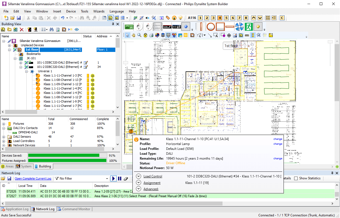
Task: Select the magnifier zoom tool
Action: pyautogui.click(x=139, y=35)
